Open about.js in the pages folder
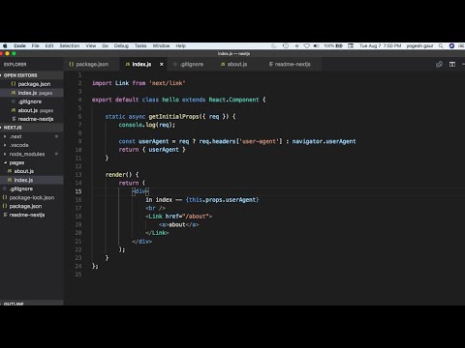Screen dimensions: 465x348 32,171
